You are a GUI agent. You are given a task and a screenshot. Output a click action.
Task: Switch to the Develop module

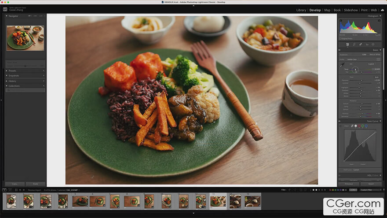pyautogui.click(x=315, y=10)
